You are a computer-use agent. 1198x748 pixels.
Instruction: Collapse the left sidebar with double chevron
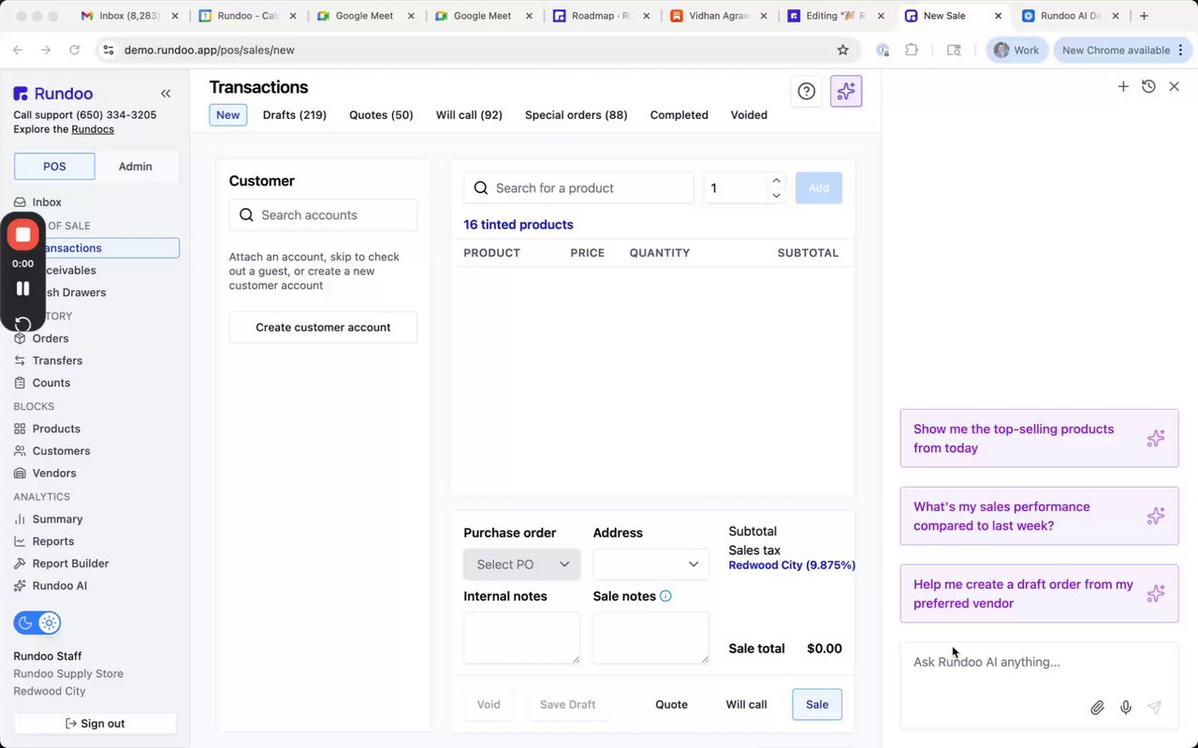[x=166, y=94]
